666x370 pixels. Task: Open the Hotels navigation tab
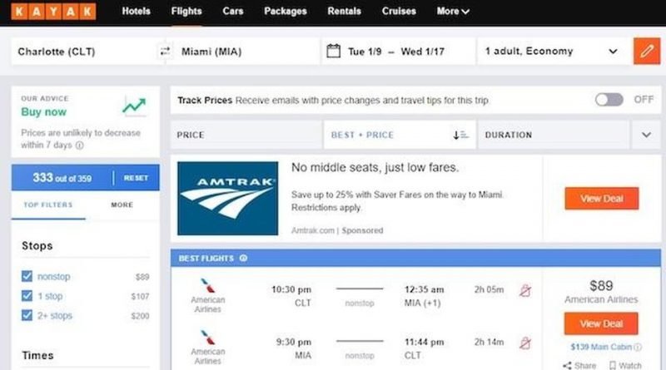point(136,12)
